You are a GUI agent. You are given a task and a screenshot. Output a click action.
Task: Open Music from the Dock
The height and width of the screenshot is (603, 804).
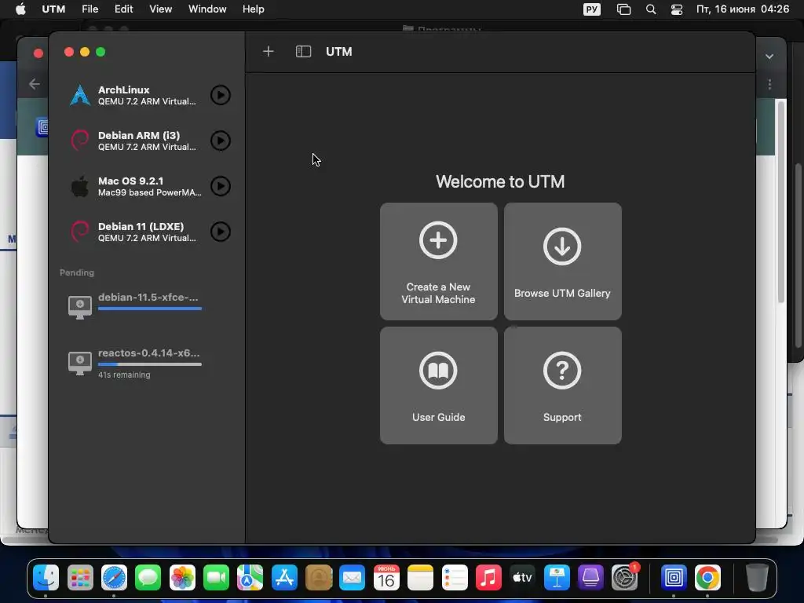[x=488, y=578]
